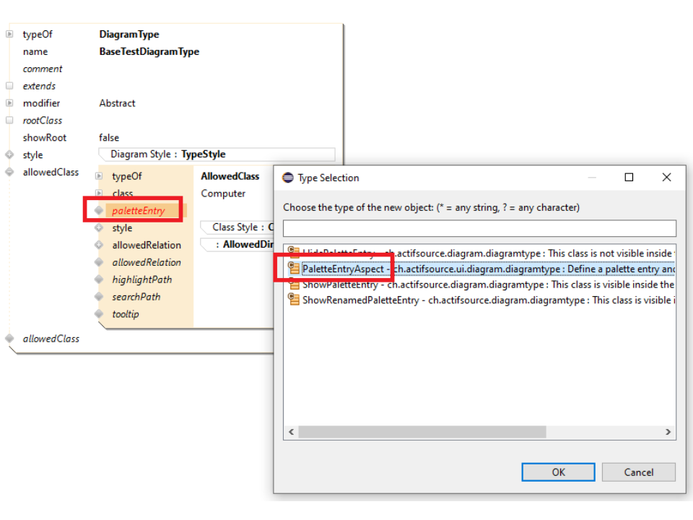
Task: Click the diamond icon beside top-level style
Action: pos(9,155)
